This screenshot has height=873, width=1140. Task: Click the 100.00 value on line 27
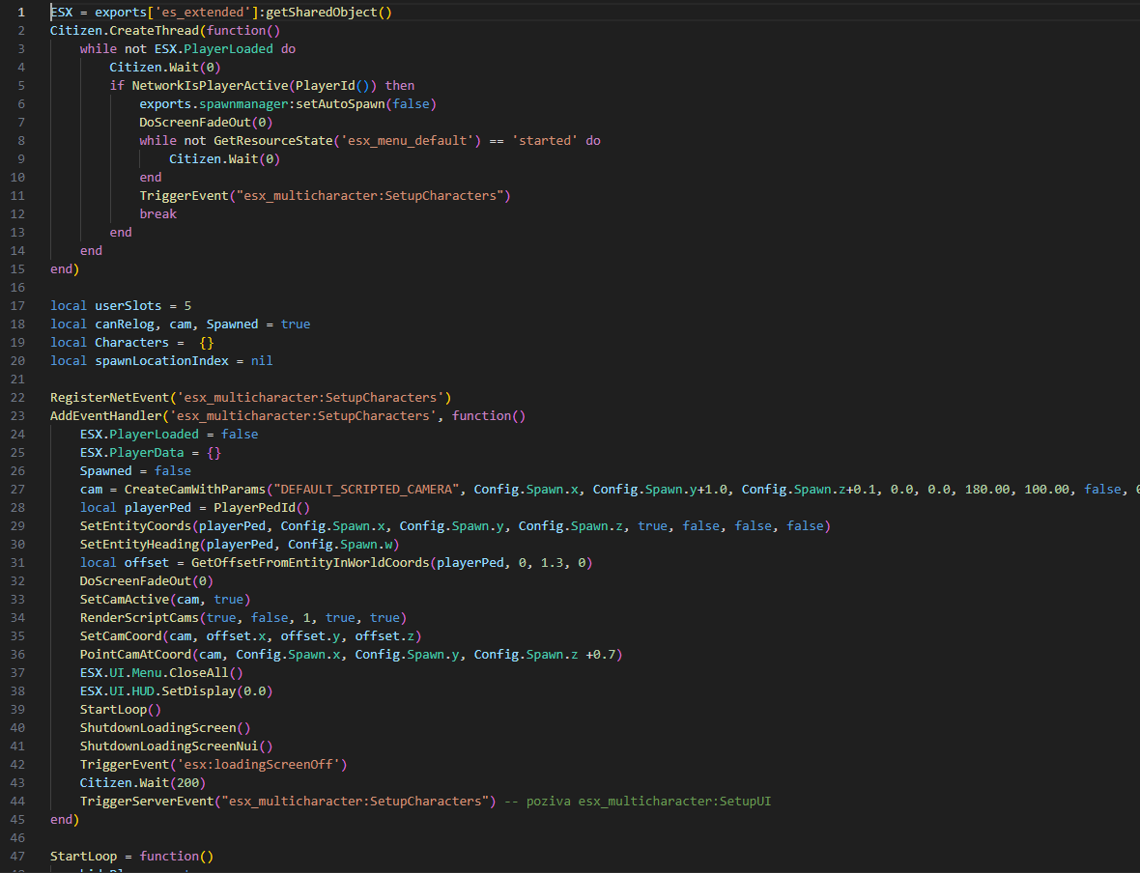(1047, 490)
